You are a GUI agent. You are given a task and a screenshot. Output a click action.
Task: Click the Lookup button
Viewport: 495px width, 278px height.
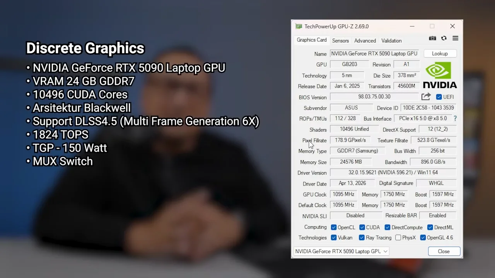coord(440,54)
